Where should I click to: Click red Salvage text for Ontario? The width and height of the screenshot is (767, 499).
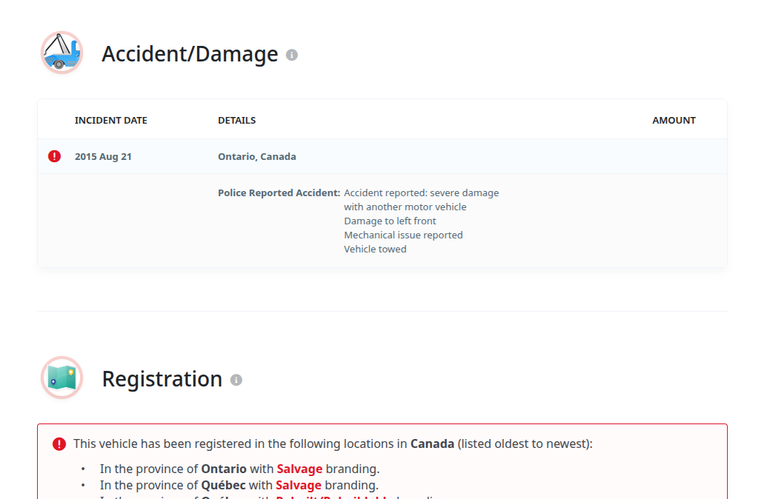tap(299, 469)
